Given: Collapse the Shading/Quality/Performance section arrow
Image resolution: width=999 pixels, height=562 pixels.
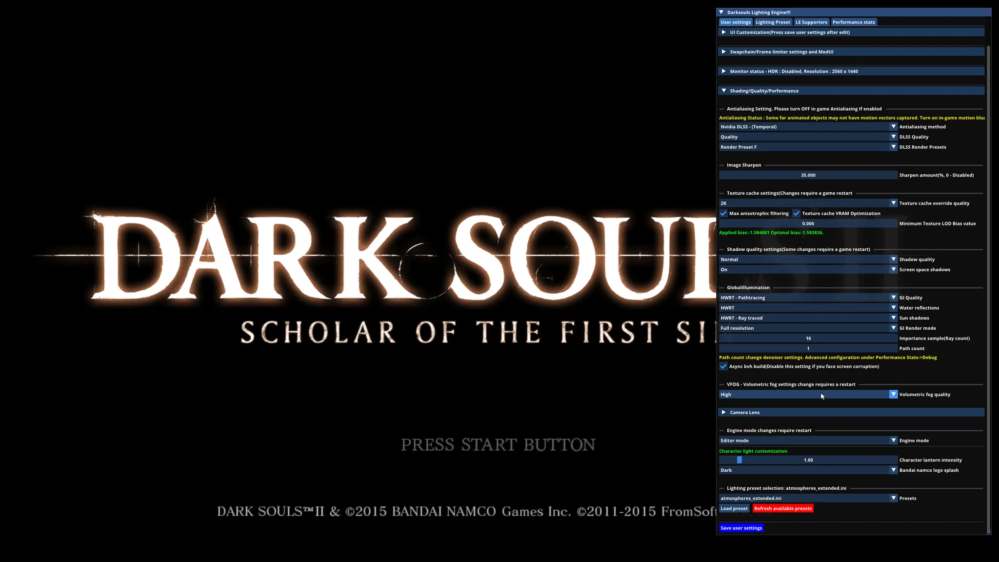Looking at the screenshot, I should (x=724, y=91).
